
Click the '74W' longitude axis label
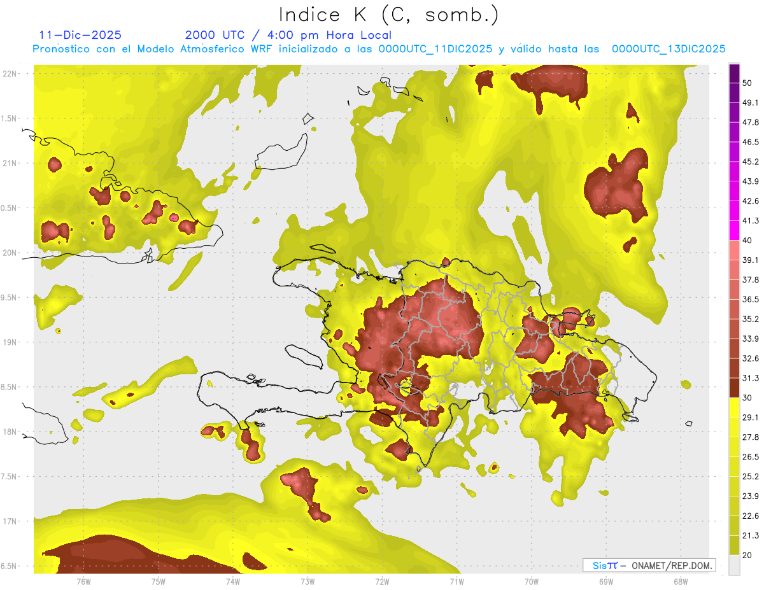click(233, 581)
